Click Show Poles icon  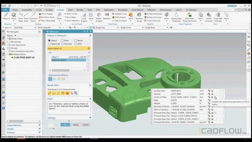point(20,17)
